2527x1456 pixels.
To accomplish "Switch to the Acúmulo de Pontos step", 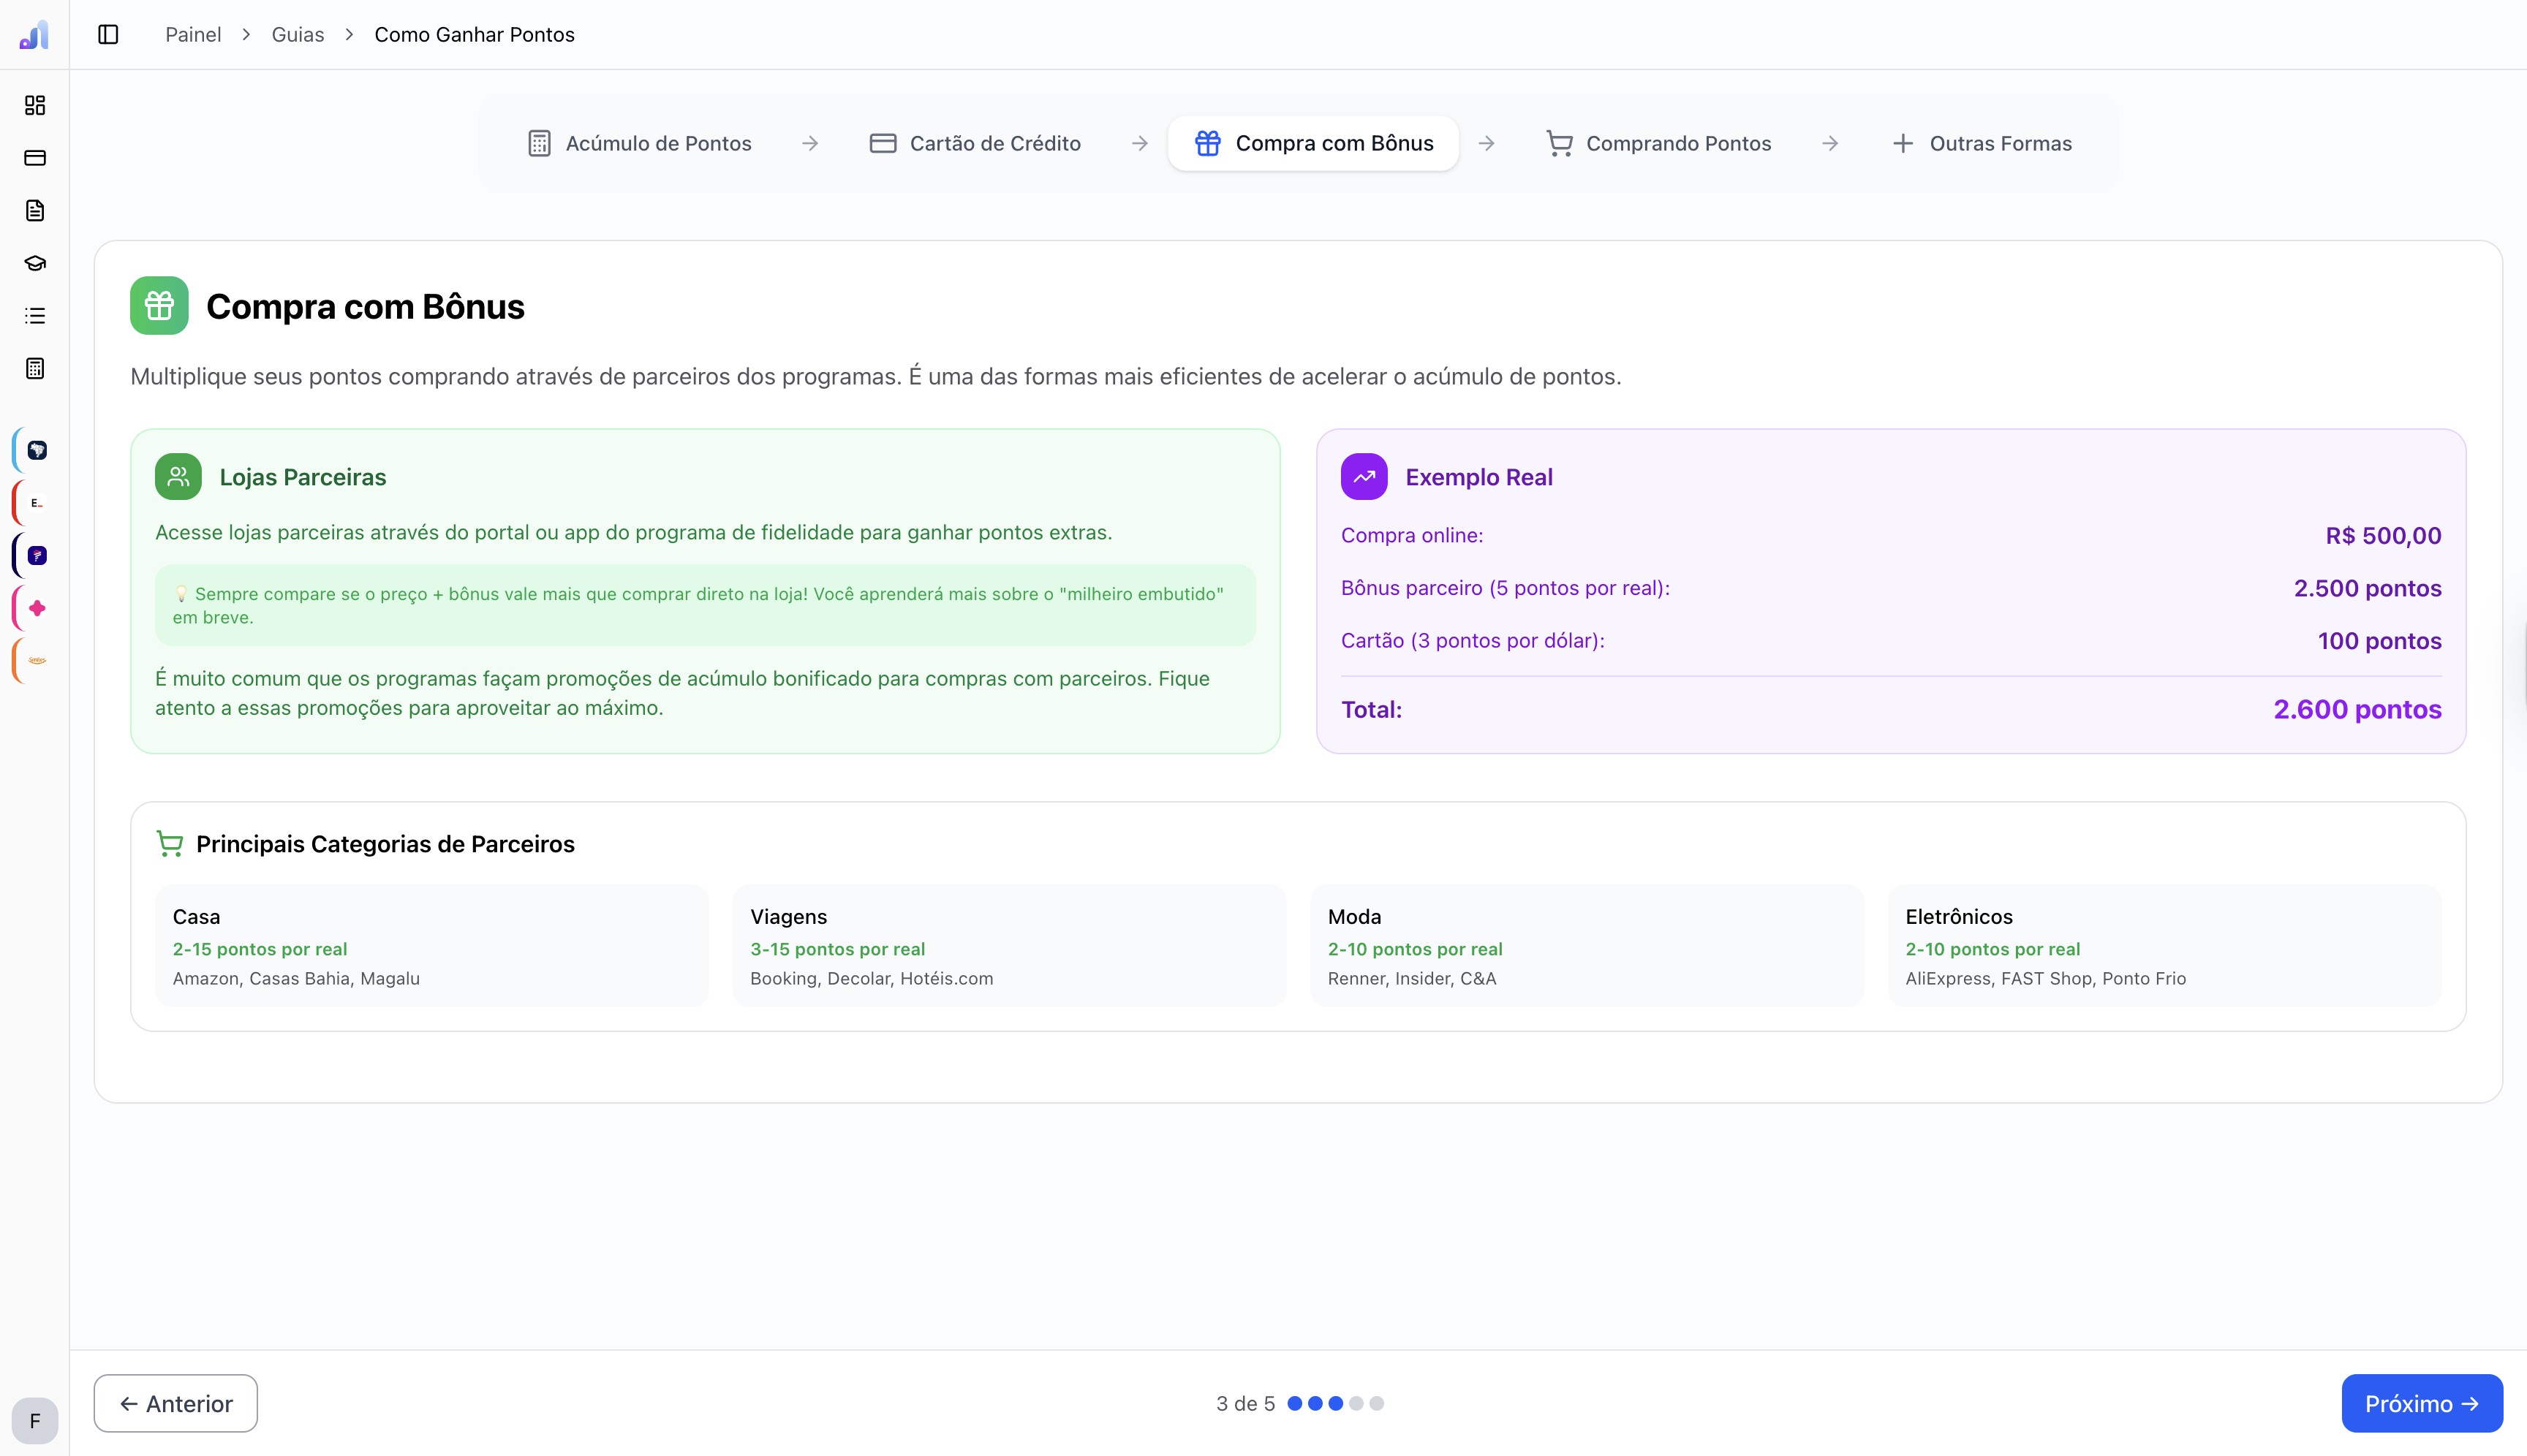I will 639,143.
